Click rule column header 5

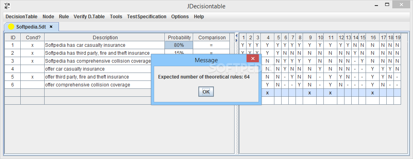click(x=278, y=38)
